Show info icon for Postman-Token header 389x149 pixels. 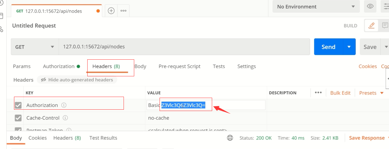(x=69, y=130)
